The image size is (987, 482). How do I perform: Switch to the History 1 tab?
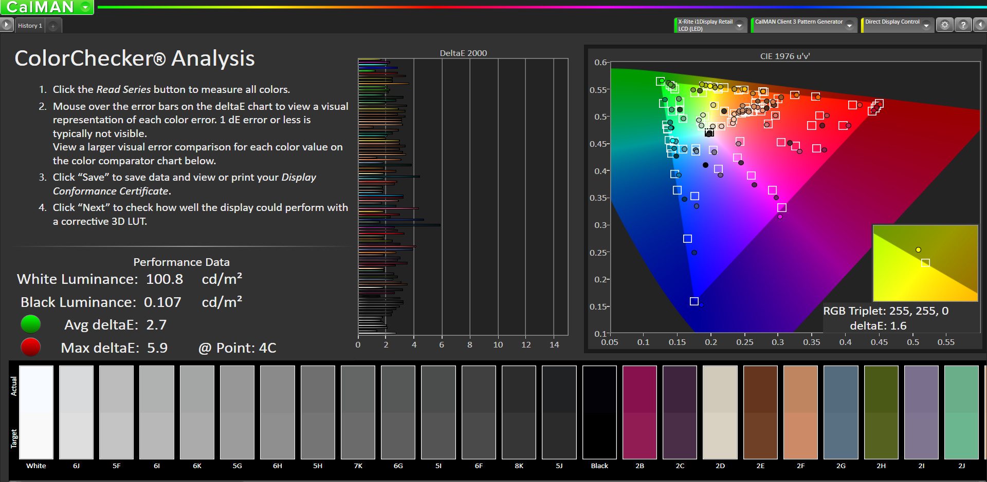pyautogui.click(x=30, y=26)
